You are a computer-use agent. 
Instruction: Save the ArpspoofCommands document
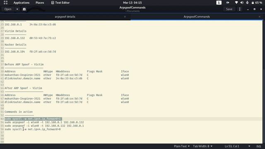[x=229, y=9]
